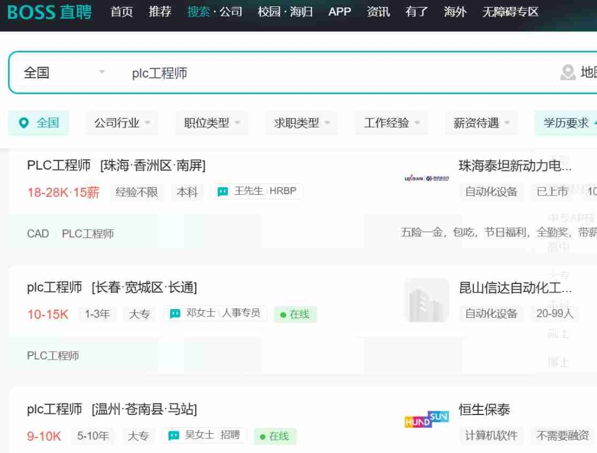Click the 9-10K salary text
This screenshot has width=597, height=453.
(x=44, y=436)
